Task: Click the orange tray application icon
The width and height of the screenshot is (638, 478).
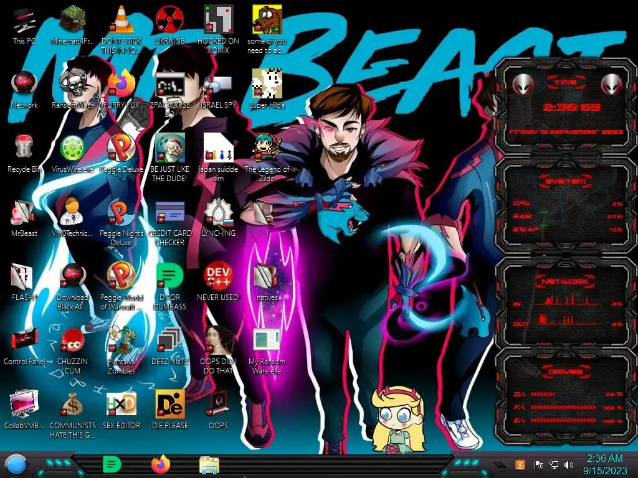Action: [x=520, y=464]
